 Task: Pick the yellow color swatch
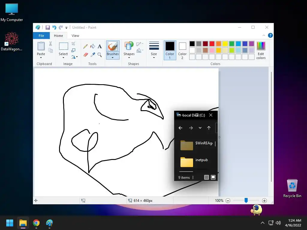225,44
